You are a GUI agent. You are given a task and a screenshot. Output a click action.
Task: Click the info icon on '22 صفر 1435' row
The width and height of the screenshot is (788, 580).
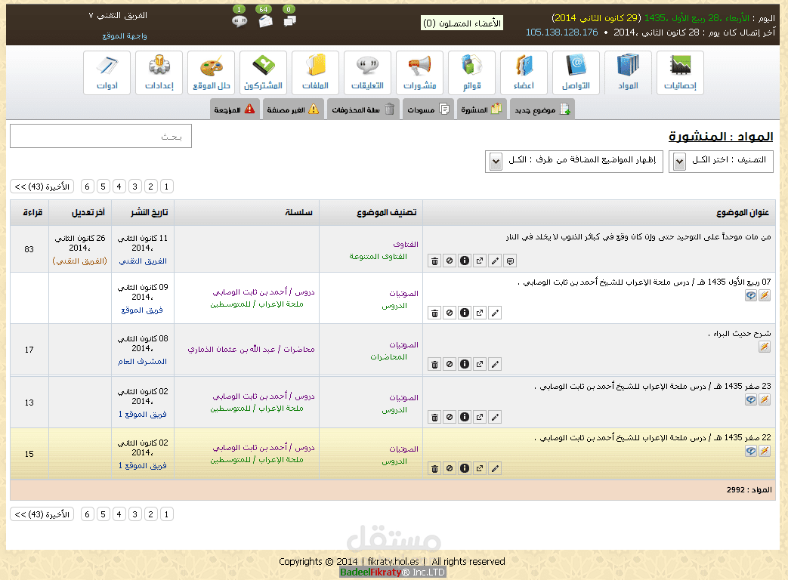click(x=465, y=468)
